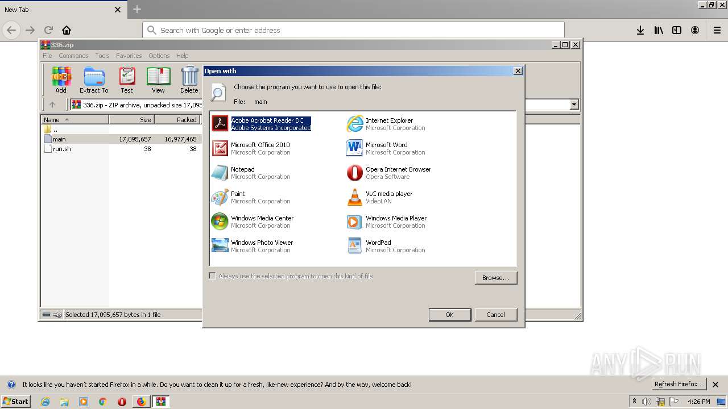Select Windows Media Player program
728x409 pixels.
coord(387,222)
